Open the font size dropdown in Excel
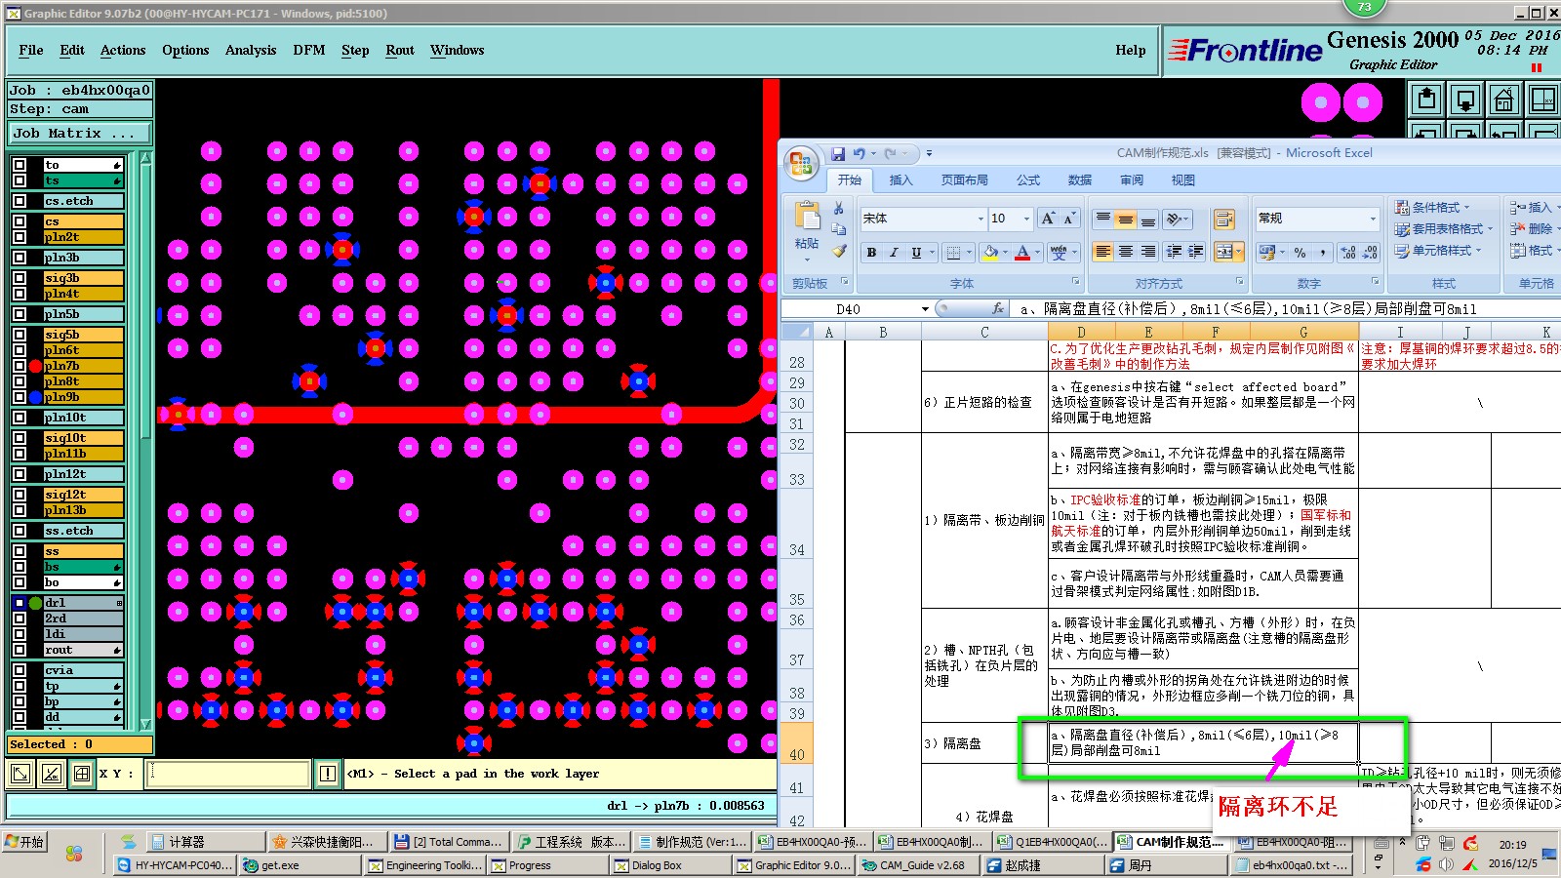1561x878 pixels. [x=1026, y=219]
